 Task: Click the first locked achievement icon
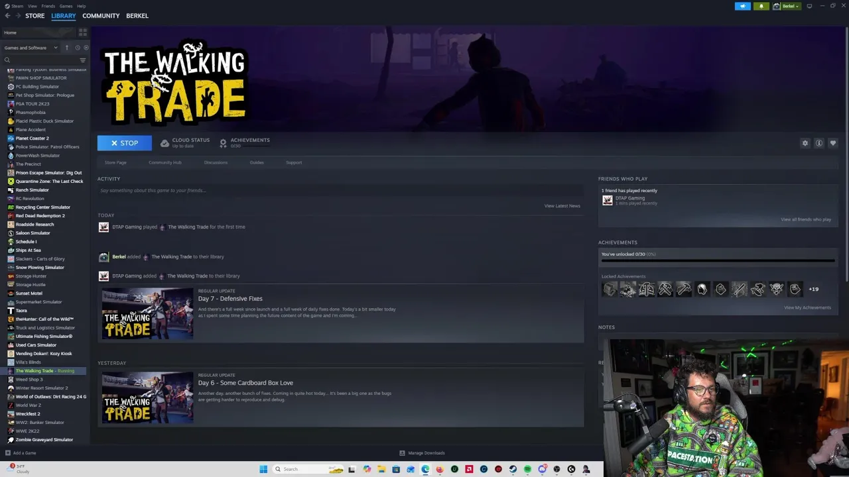[x=610, y=289]
